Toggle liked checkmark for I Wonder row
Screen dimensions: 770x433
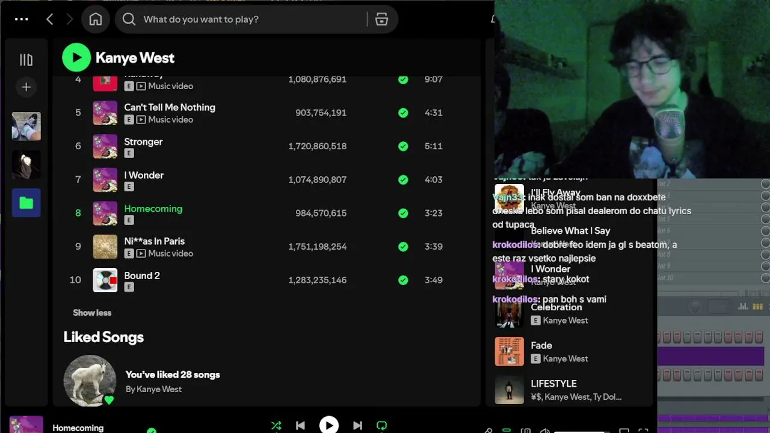click(403, 179)
